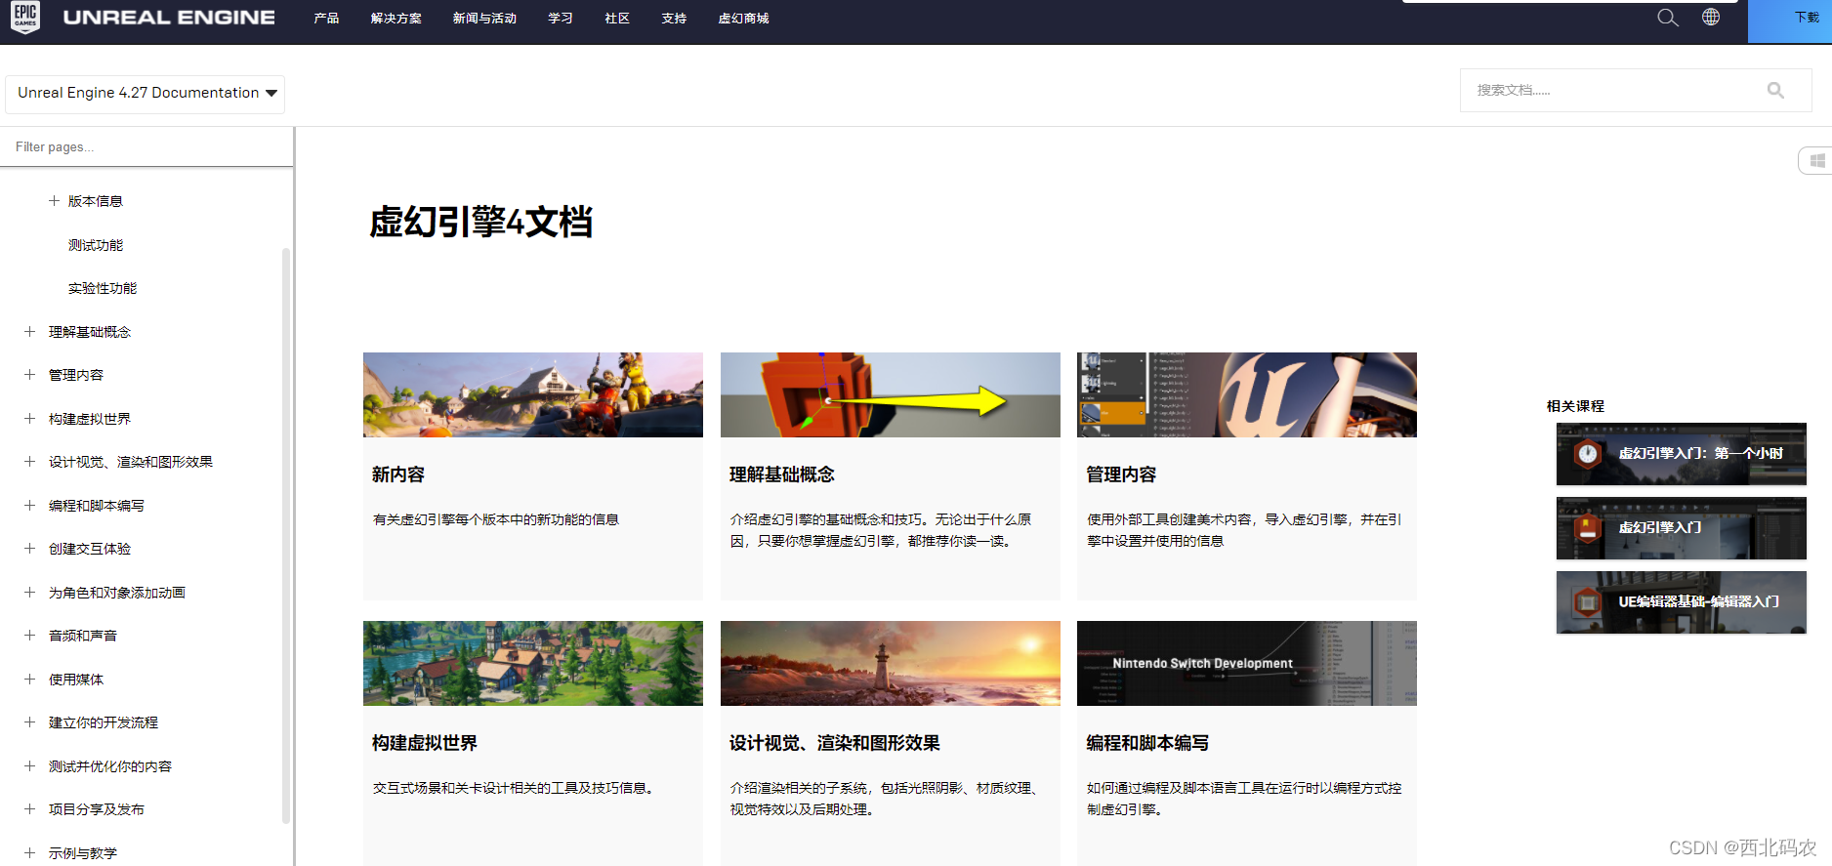Expand the 测试并优化你的内容 sidebar node
Image resolution: width=1832 pixels, height=866 pixels.
coord(29,766)
